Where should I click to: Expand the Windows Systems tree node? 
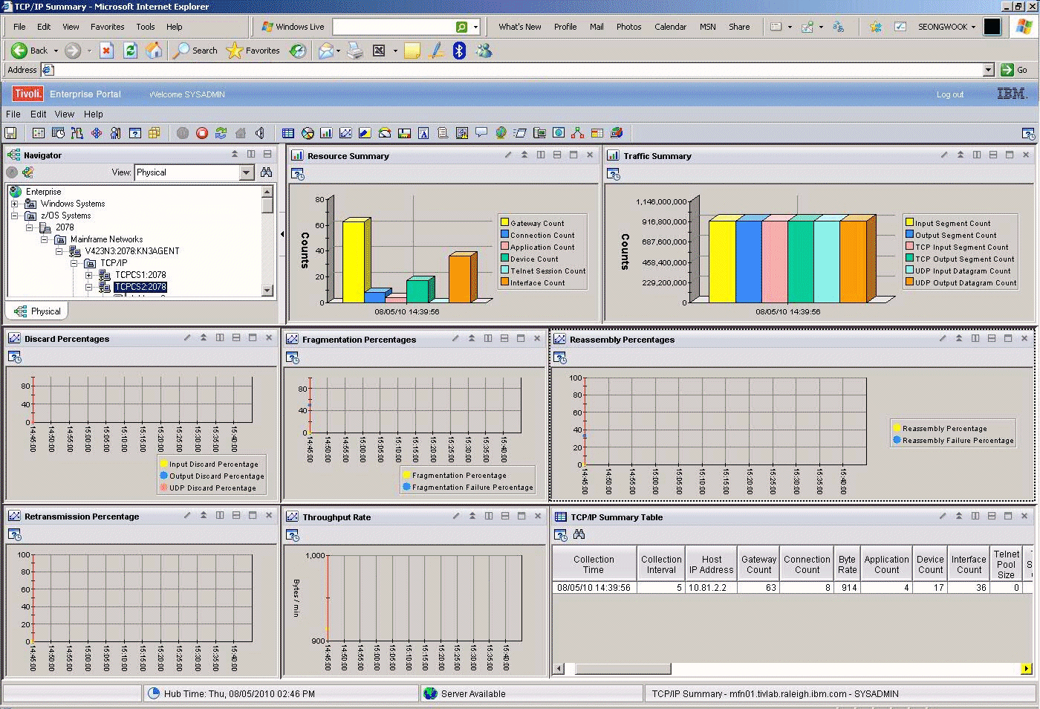pos(15,204)
